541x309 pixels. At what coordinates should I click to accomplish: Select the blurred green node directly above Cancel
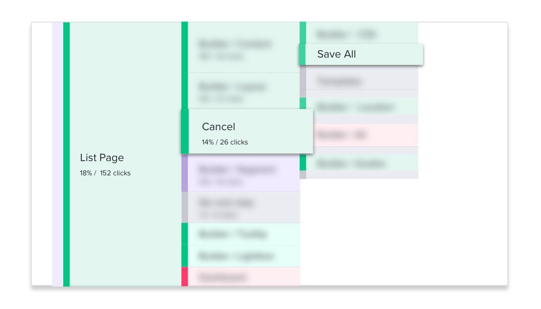point(240,91)
